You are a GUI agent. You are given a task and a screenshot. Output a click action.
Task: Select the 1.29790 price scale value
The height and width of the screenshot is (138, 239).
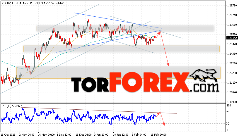(x=232, y=6)
